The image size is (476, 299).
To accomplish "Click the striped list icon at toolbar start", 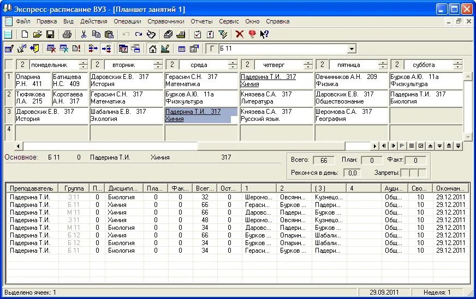I will tap(8, 34).
